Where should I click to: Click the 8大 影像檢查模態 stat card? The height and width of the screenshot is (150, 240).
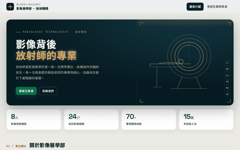tap(34, 120)
